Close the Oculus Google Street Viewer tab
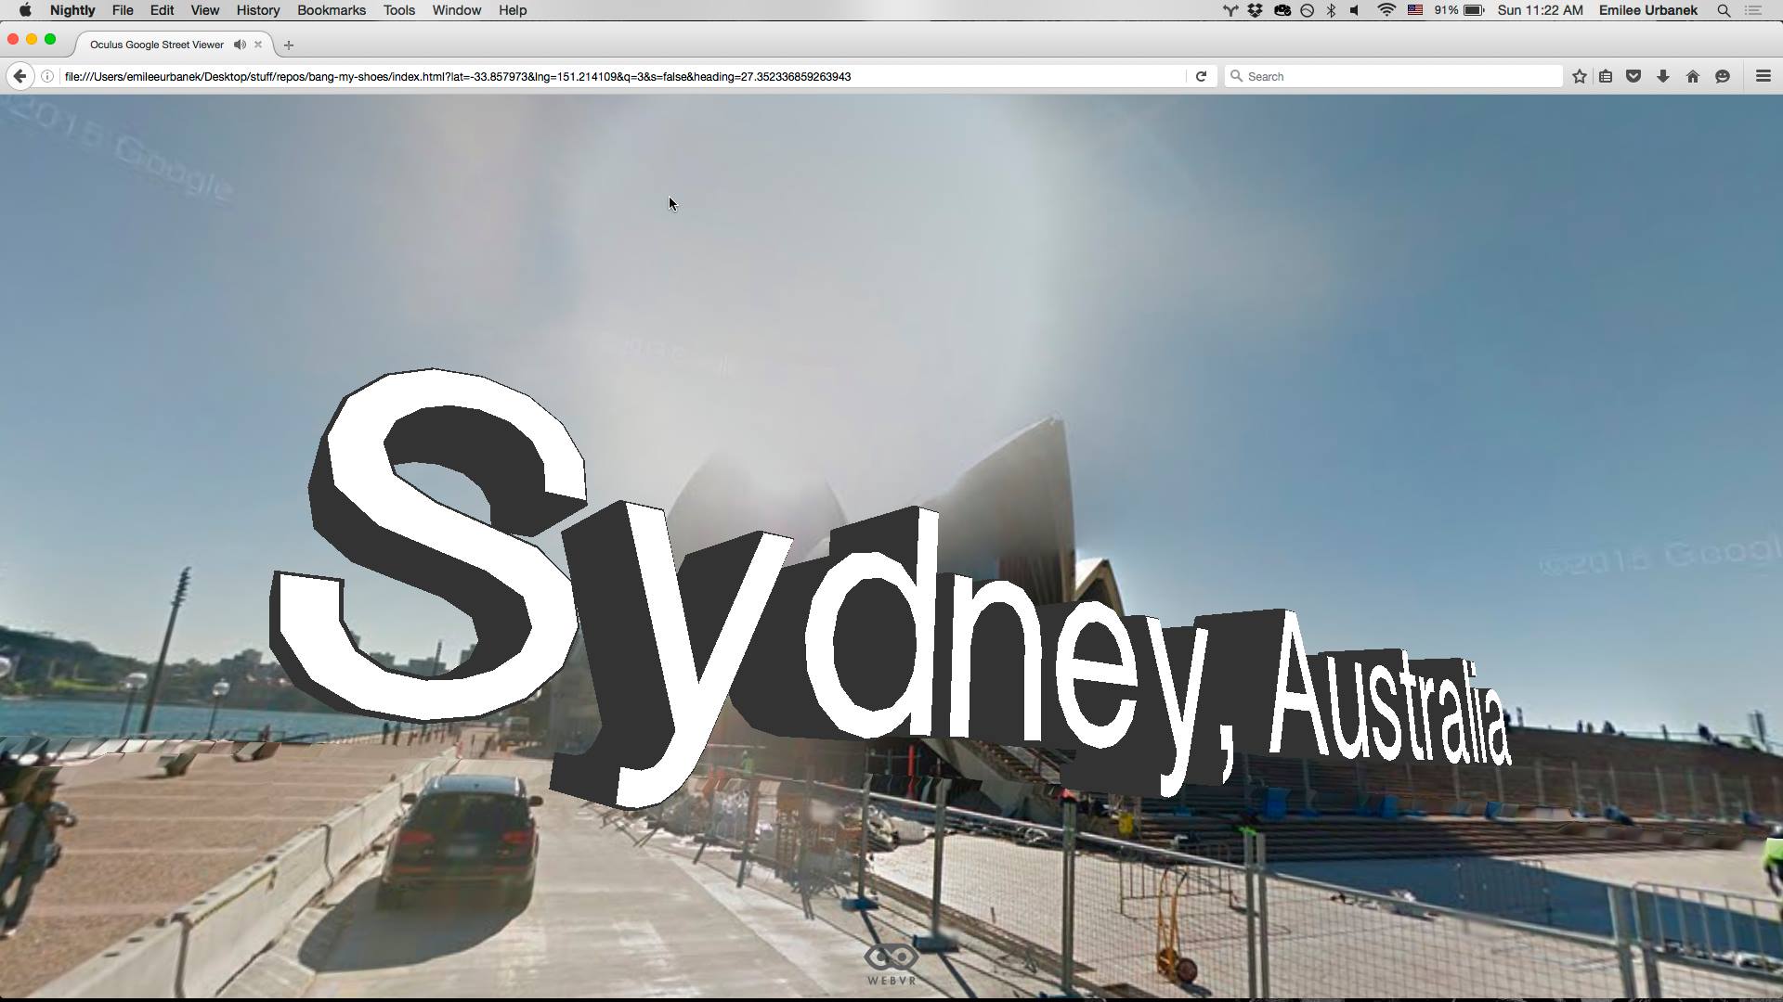 [258, 45]
